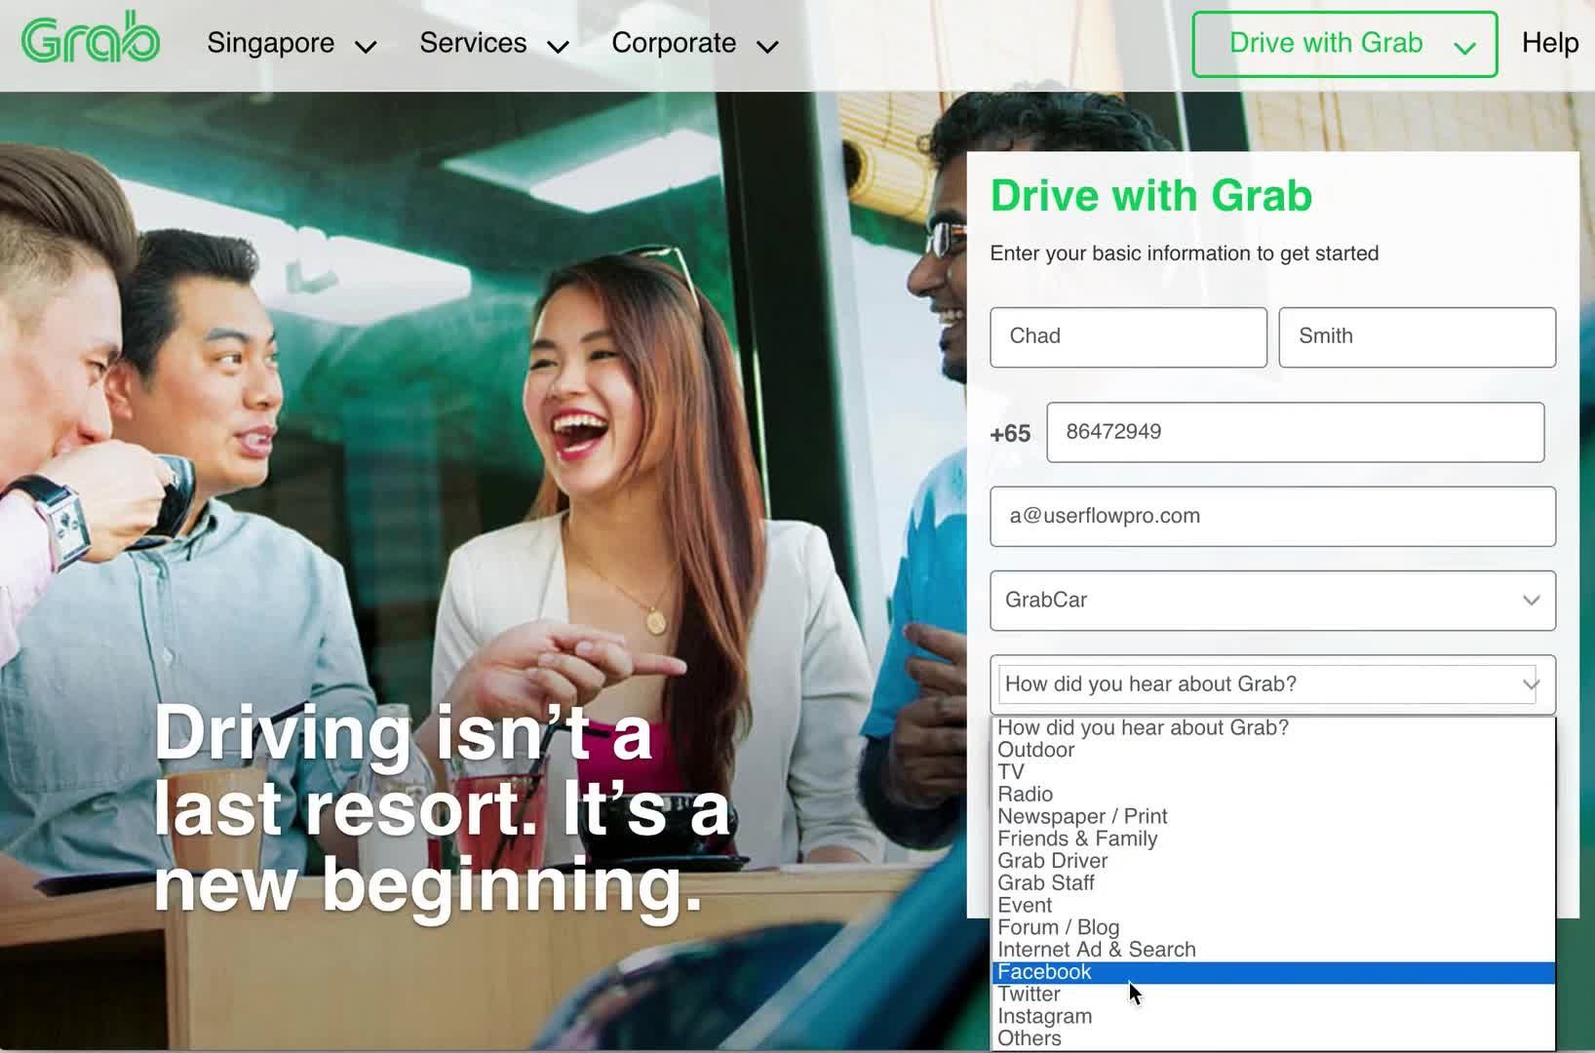This screenshot has height=1053, width=1595.
Task: Pick Newspaper / Print from list
Action: coord(1081,817)
